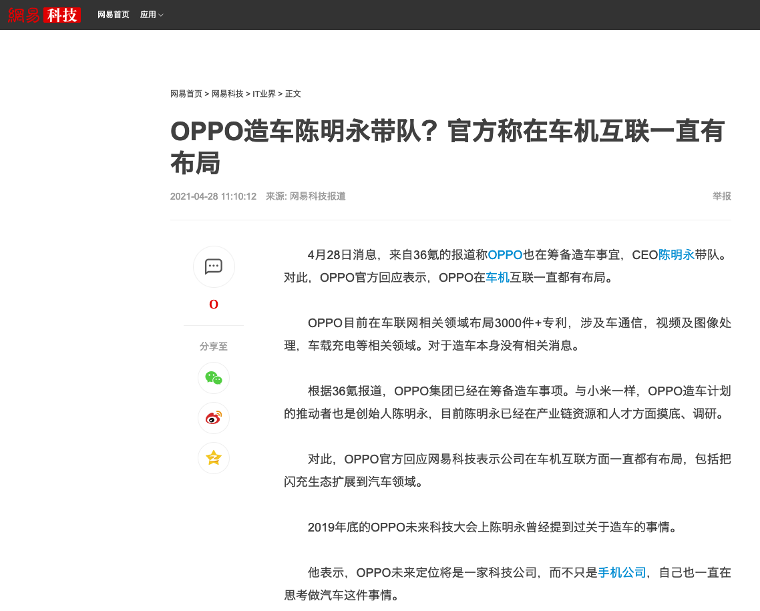
Task: Open the comments bubble icon
Action: (x=214, y=266)
